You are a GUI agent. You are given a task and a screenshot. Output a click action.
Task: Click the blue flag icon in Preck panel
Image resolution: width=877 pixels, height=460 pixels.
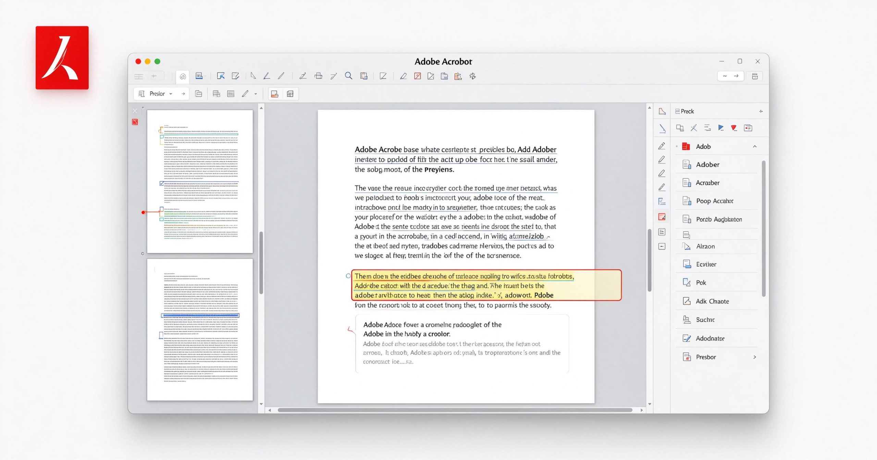[x=721, y=128]
